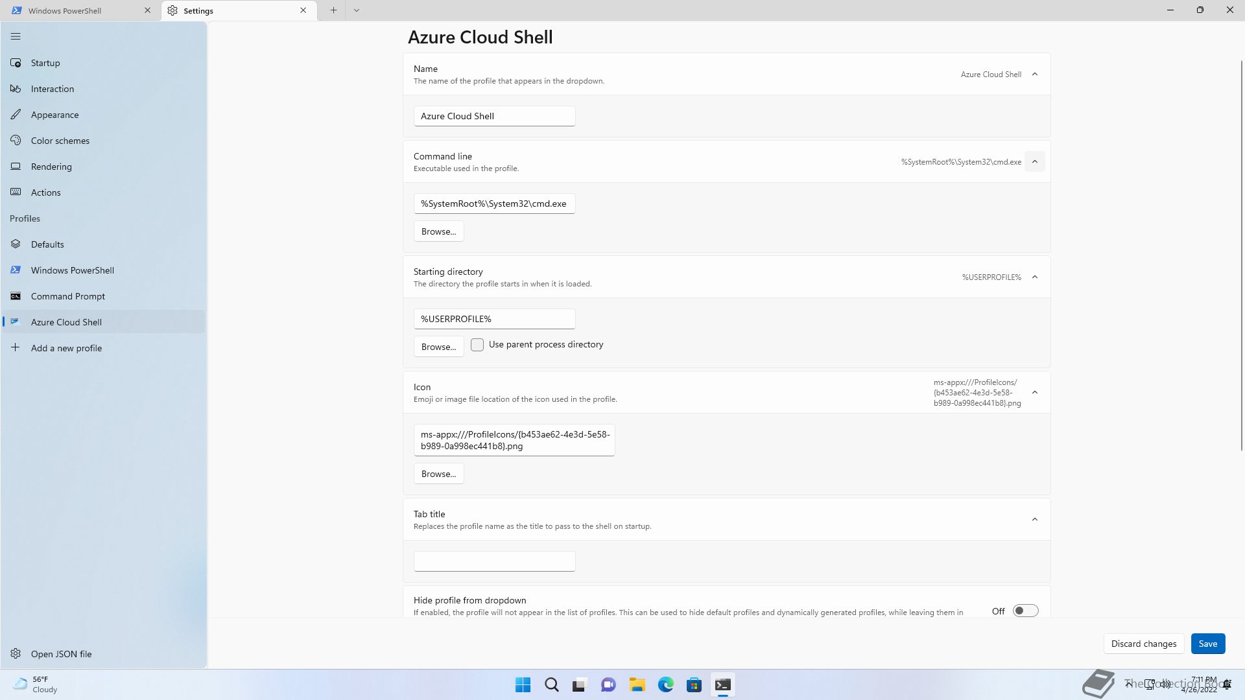Open Appearance settings page
The image size is (1245, 700).
click(x=104, y=115)
